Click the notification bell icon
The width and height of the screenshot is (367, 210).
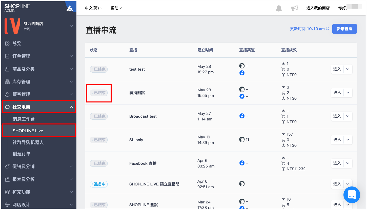coord(279,8)
